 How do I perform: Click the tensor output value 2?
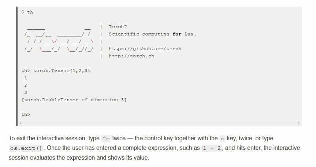coord(25,85)
